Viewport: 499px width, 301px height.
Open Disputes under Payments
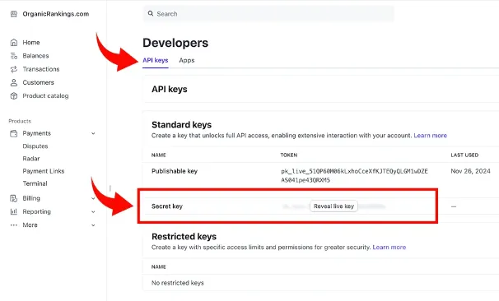click(35, 146)
